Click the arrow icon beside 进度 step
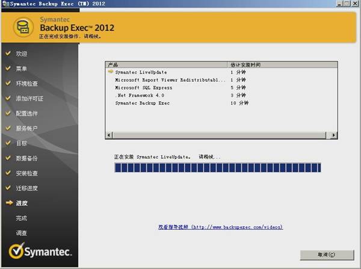The image size is (361, 269). coord(8,203)
